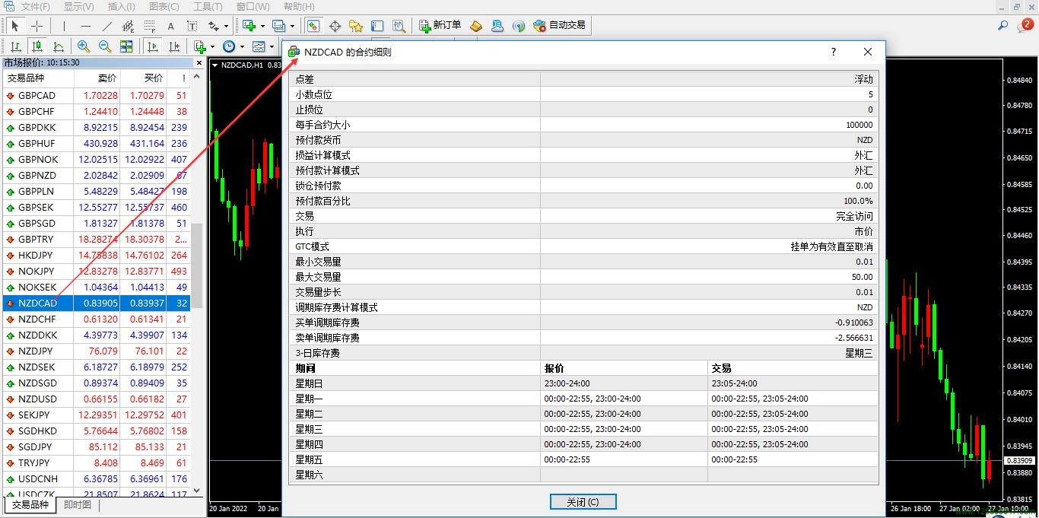
Task: Open the data window crosshair-circle icon
Action: click(x=335, y=26)
